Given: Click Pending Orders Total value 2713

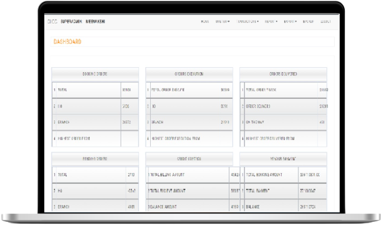Looking at the screenshot, I should click(131, 175).
